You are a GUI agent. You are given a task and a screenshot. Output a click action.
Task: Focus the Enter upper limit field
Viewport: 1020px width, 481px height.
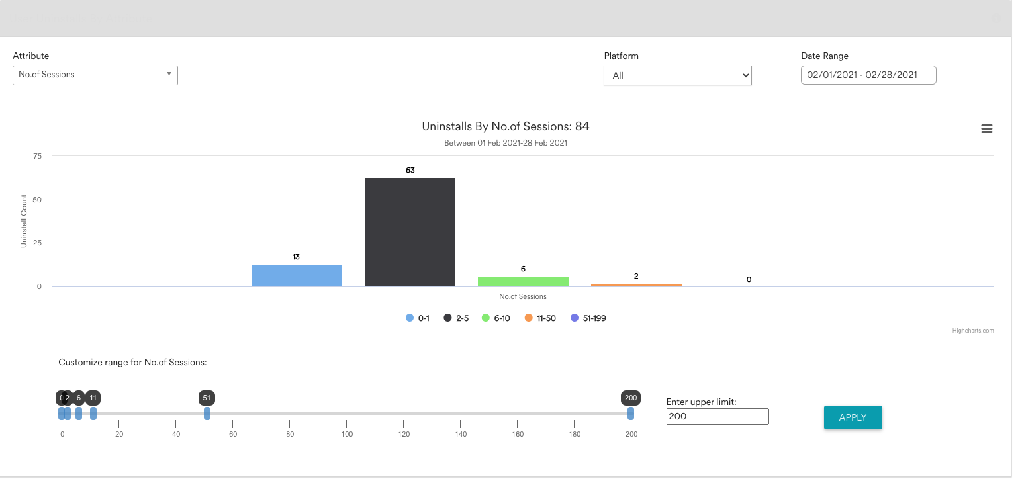[717, 416]
